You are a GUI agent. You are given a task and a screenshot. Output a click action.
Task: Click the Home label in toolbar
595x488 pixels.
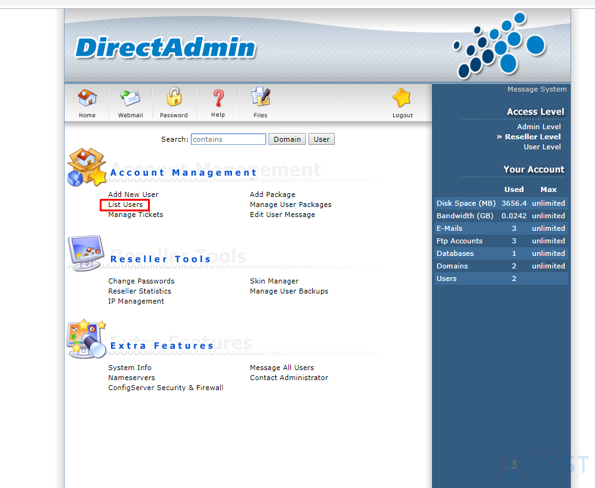point(87,115)
